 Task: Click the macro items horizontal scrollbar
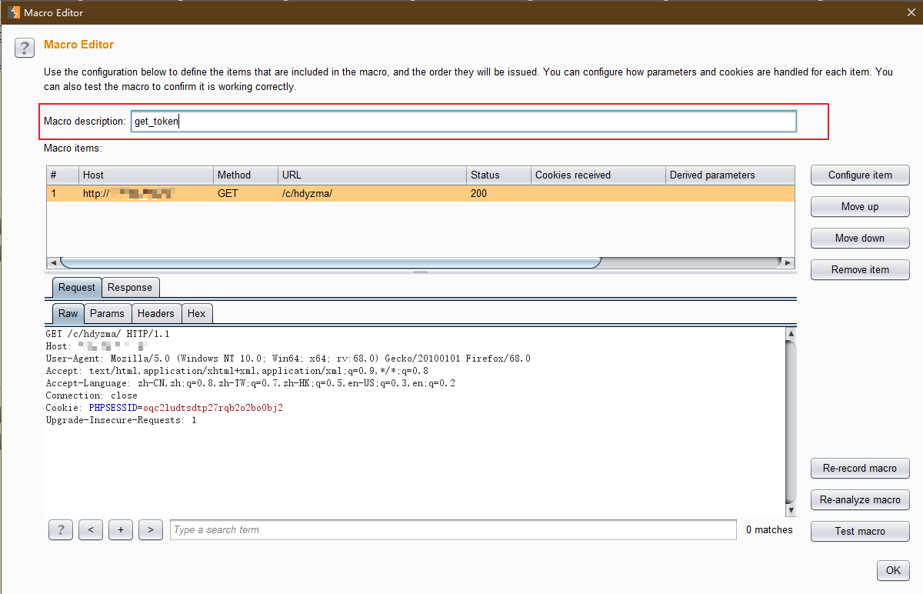(x=329, y=262)
